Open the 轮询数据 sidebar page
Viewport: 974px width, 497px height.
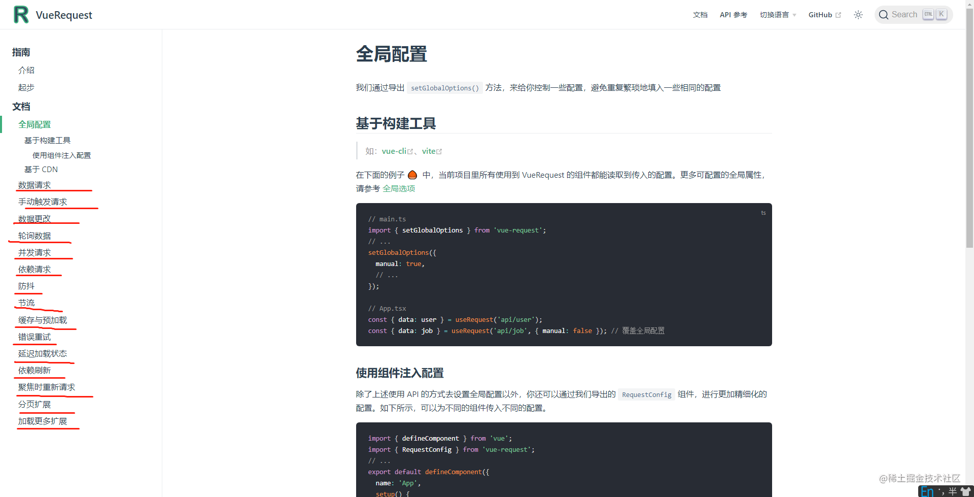click(34, 236)
